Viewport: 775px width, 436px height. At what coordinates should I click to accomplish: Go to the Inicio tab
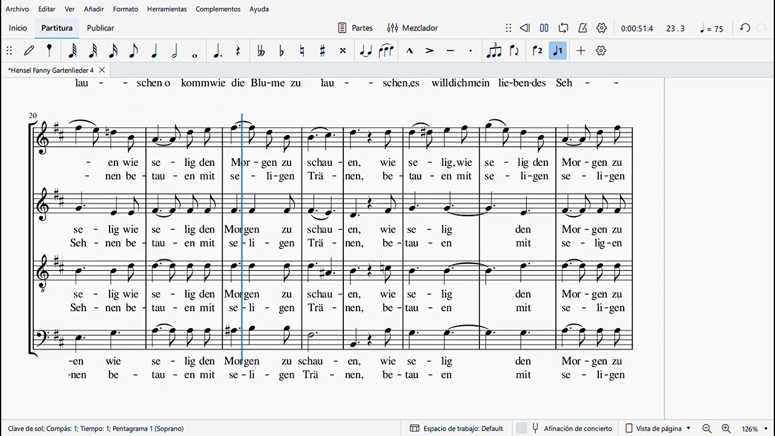(18, 28)
